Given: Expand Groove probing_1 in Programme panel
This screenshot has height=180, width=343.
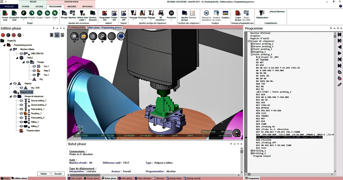Looking at the screenshot, I should point(252,44).
